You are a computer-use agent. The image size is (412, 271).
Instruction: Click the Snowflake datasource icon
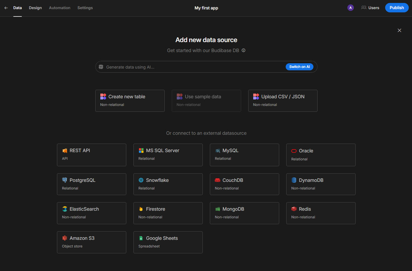coord(141,180)
